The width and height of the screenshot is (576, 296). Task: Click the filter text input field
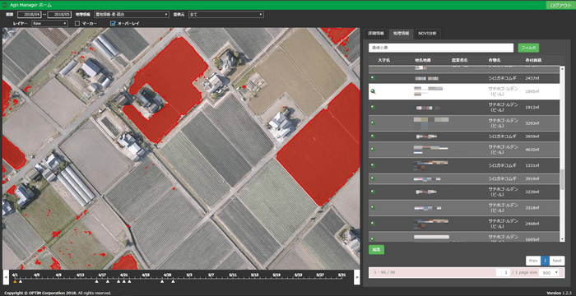[x=441, y=48]
